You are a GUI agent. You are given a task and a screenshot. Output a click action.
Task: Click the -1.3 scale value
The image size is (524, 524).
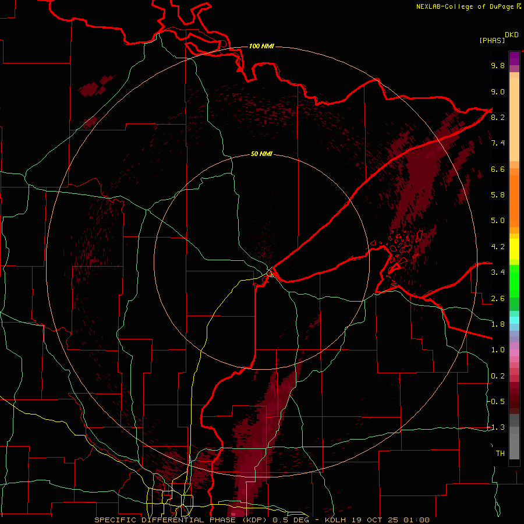[495, 427]
